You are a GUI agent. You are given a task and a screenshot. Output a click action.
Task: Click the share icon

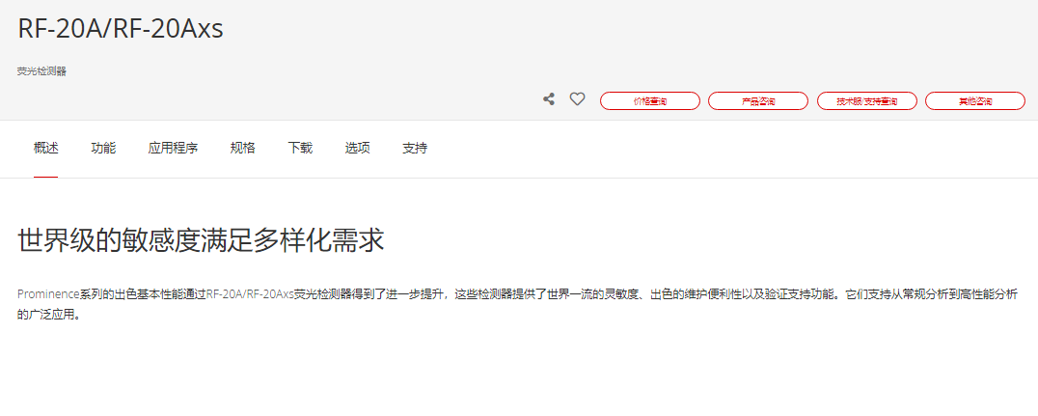(549, 99)
